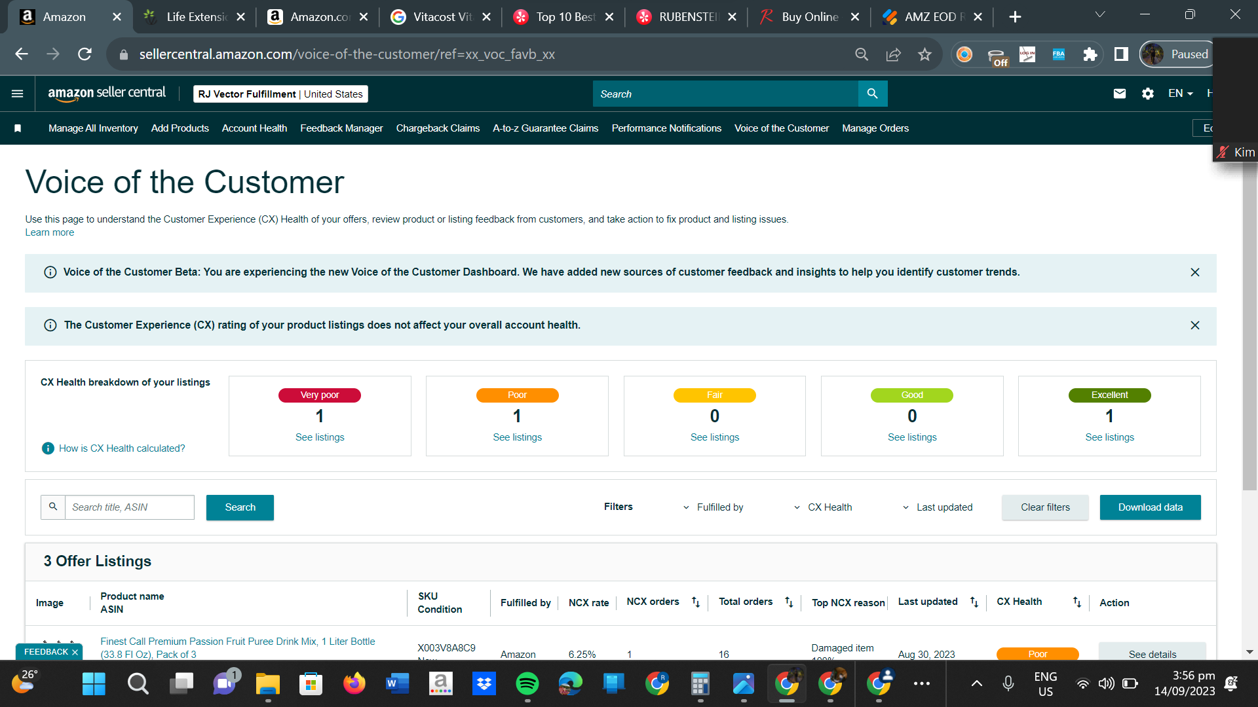The width and height of the screenshot is (1258, 707).
Task: Open Firefox from the taskbar
Action: coord(354,684)
